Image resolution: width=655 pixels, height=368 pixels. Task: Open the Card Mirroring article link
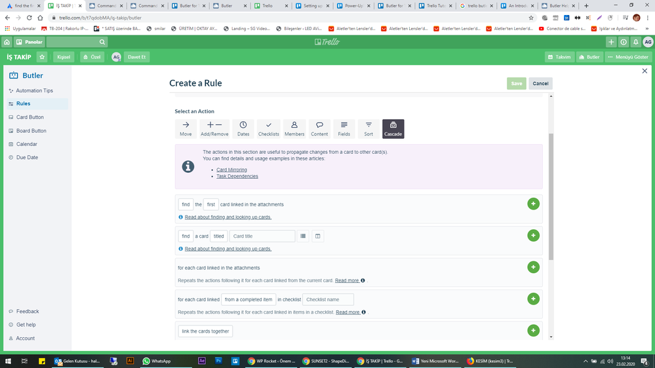[x=231, y=170]
